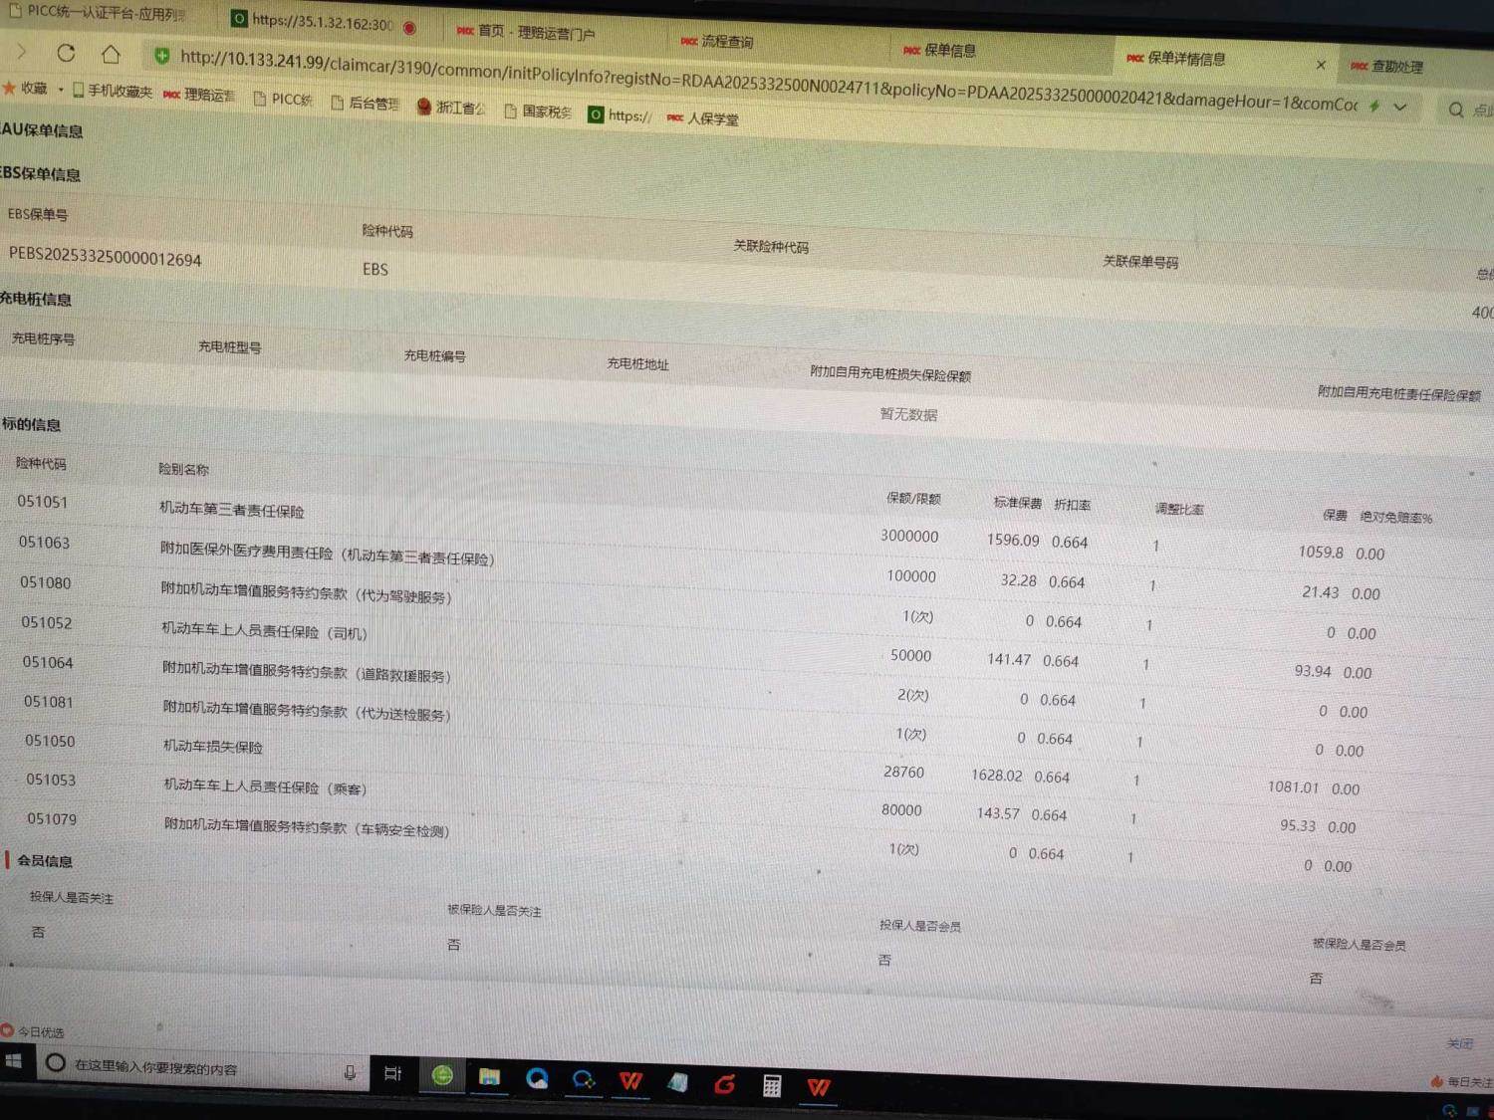Click the browser refresh icon
This screenshot has height=1120, width=1494.
point(66,53)
